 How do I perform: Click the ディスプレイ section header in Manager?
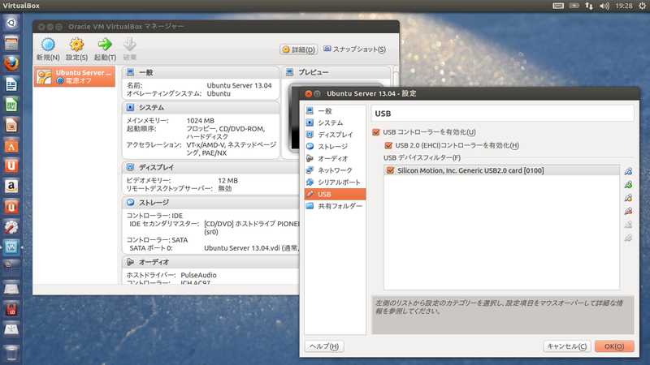point(210,167)
